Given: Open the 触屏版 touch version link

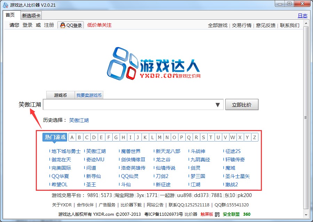Looking at the screenshot, I should 207,214.
